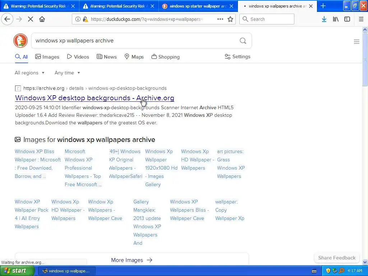The image size is (368, 276).
Task: Open page actions three-dot menu
Action: click(x=220, y=19)
